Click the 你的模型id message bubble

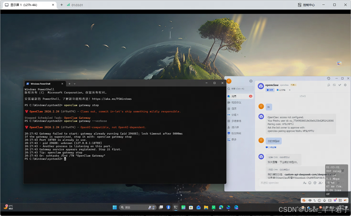273,141
